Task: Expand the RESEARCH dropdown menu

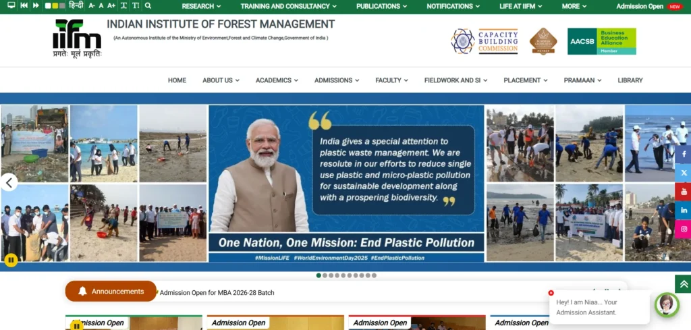Action: [201, 6]
